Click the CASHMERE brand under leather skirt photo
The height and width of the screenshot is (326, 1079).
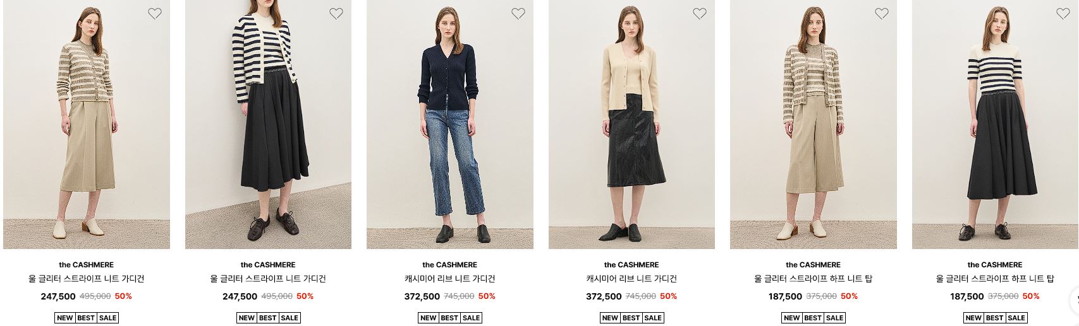point(631,265)
